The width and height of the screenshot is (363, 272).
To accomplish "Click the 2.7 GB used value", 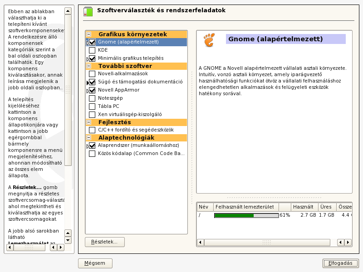I will point(308,215).
